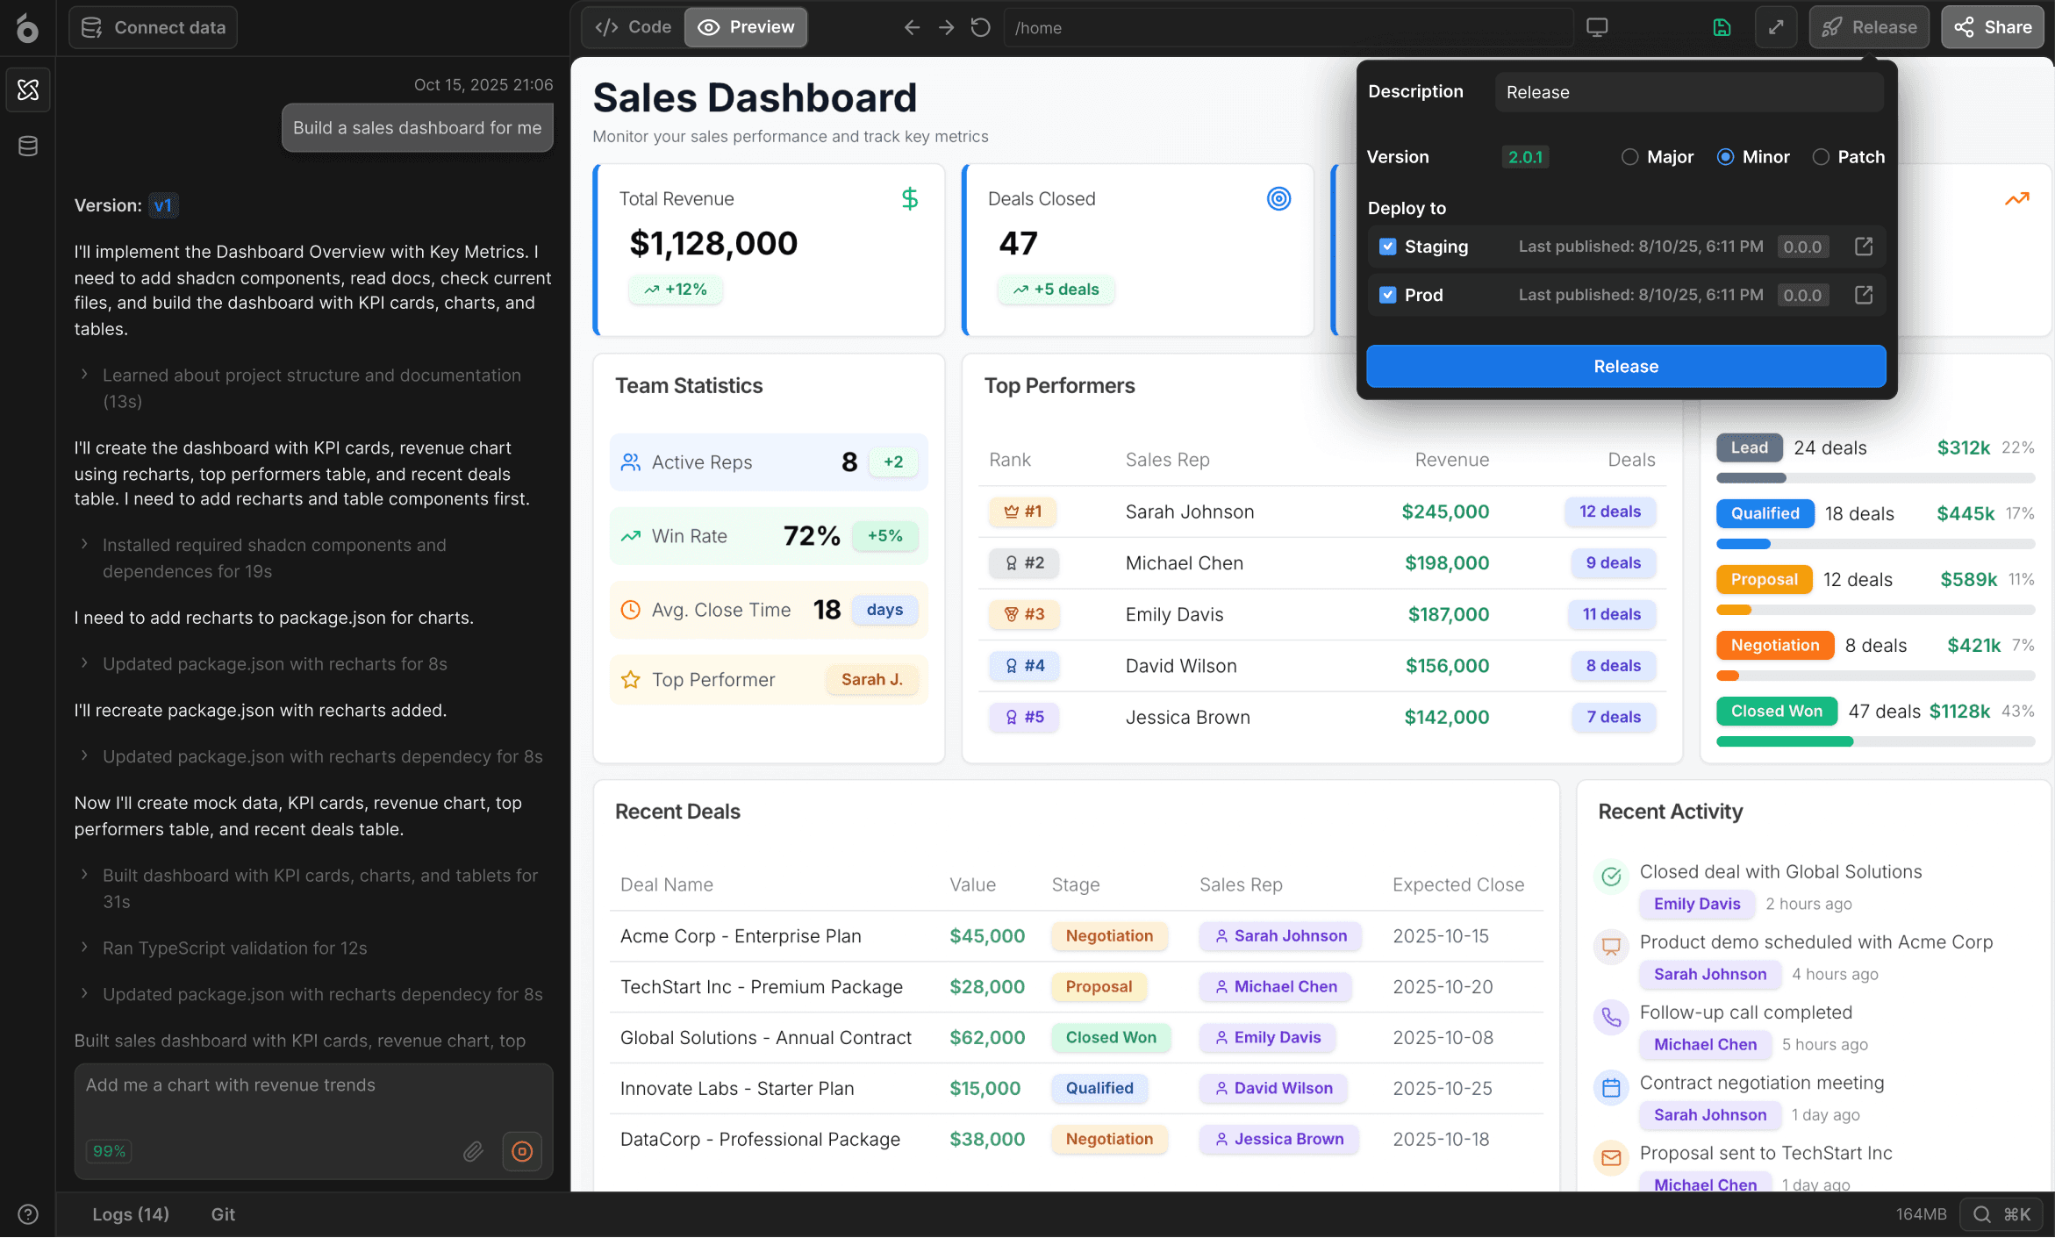Open the Logs (14) tab
The image size is (2055, 1238).
pyautogui.click(x=131, y=1214)
